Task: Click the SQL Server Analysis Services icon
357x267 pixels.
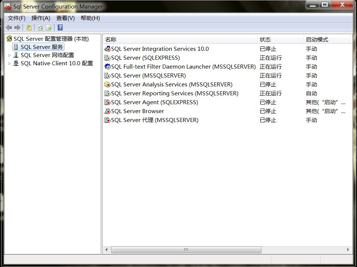Action: [x=107, y=85]
